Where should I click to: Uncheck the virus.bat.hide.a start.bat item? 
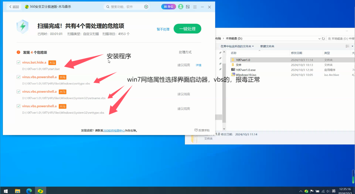pos(19,62)
